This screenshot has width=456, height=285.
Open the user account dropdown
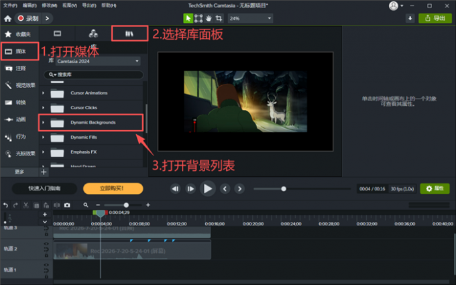pyautogui.click(x=402, y=6)
